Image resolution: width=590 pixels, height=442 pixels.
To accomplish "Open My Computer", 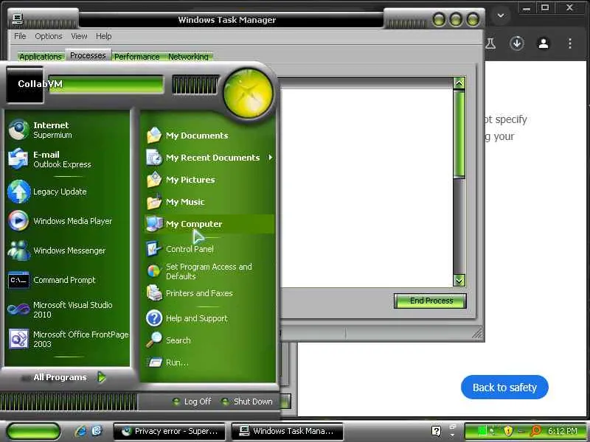I will click(209, 224).
